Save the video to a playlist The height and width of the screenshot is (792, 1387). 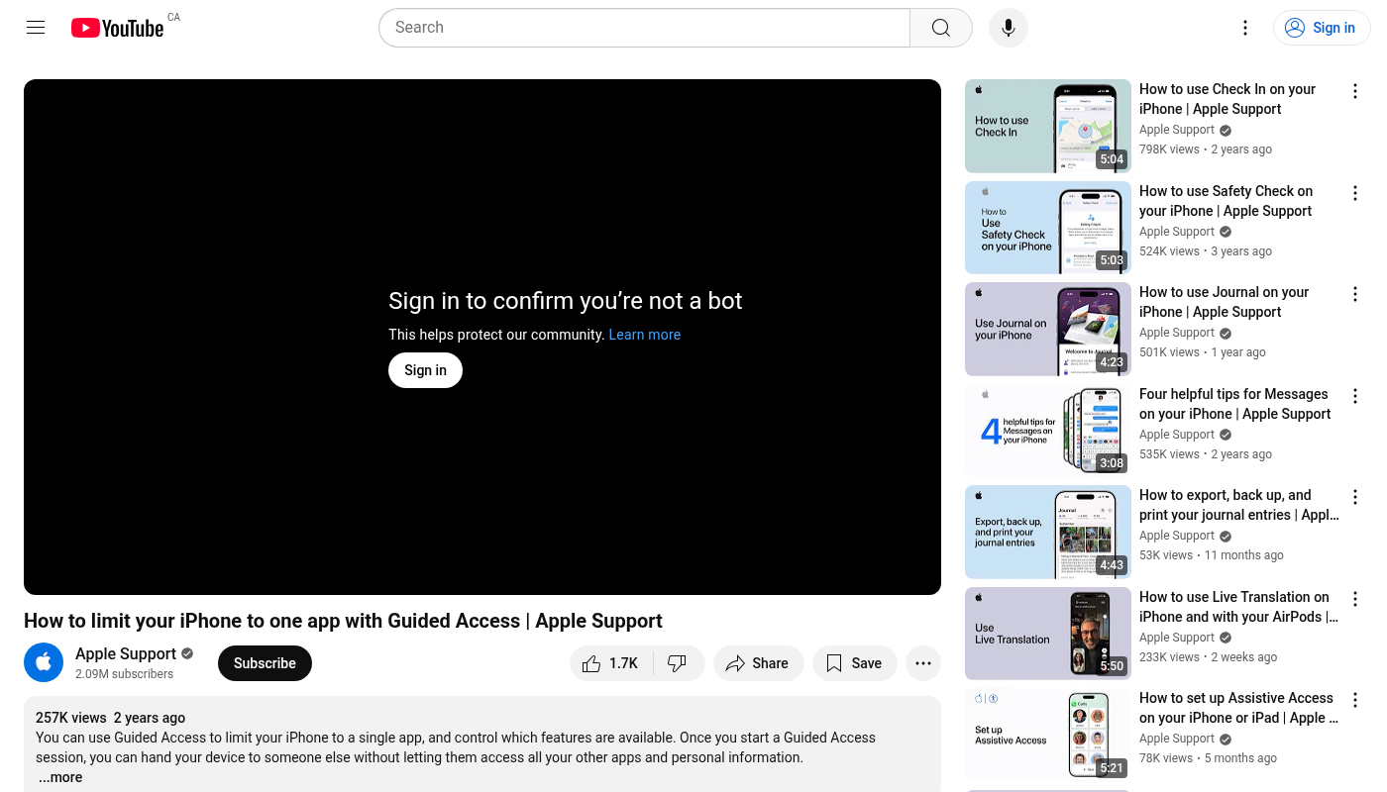point(854,663)
